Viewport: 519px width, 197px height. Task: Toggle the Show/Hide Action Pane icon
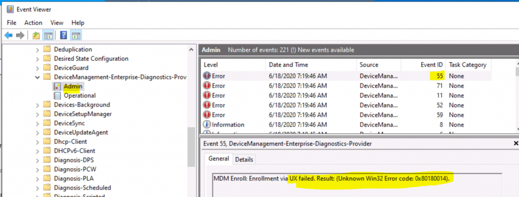(76, 35)
